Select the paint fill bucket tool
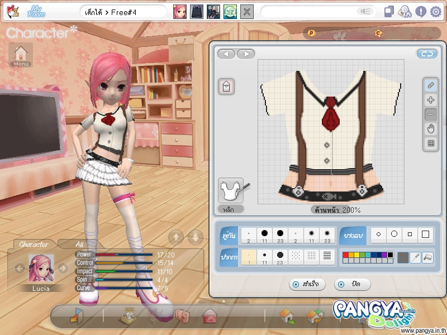The image size is (447, 335). pyautogui.click(x=428, y=257)
